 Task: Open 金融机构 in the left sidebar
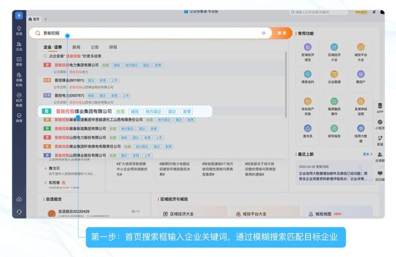point(19,79)
